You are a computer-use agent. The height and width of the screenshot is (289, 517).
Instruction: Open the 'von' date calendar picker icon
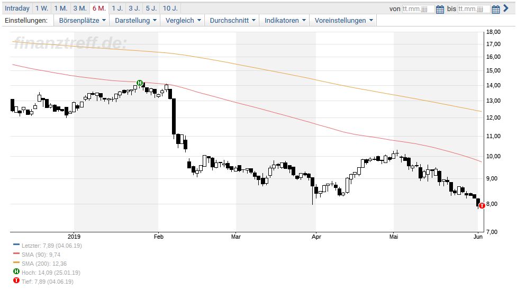click(440, 9)
